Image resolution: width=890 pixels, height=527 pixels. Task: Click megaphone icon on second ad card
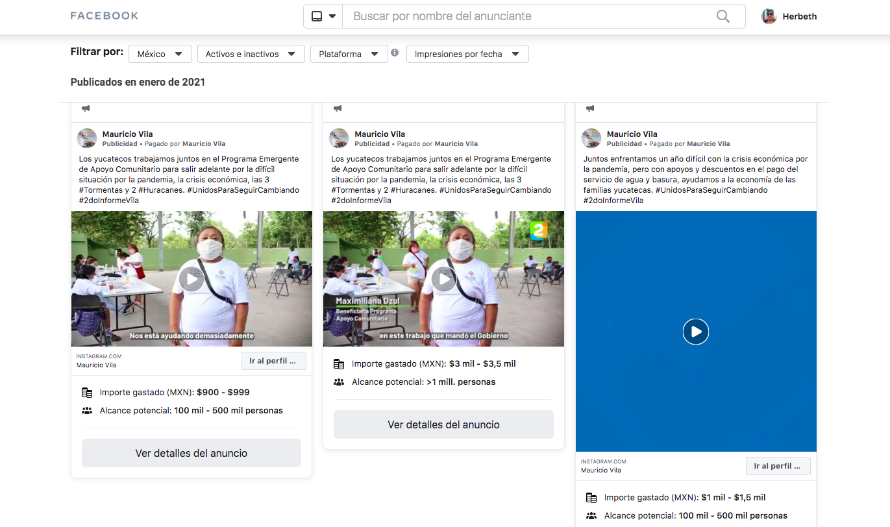(337, 108)
